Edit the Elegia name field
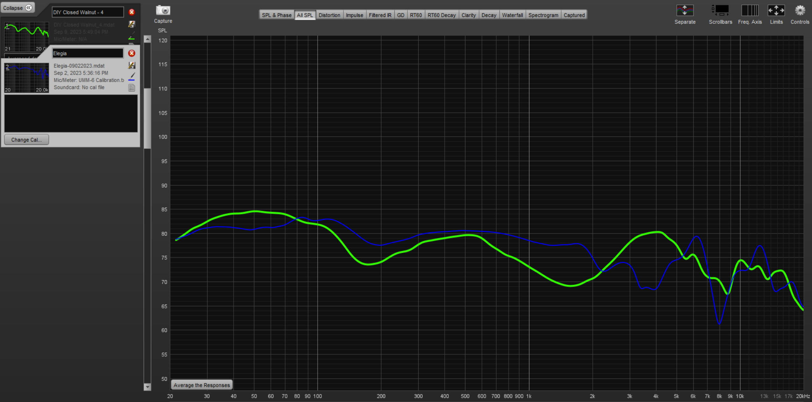 click(88, 53)
